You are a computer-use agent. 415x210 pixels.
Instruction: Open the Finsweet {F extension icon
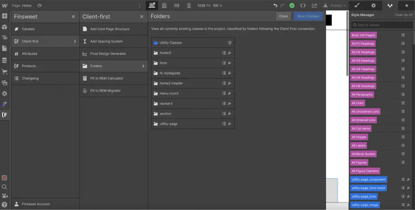click(4, 115)
